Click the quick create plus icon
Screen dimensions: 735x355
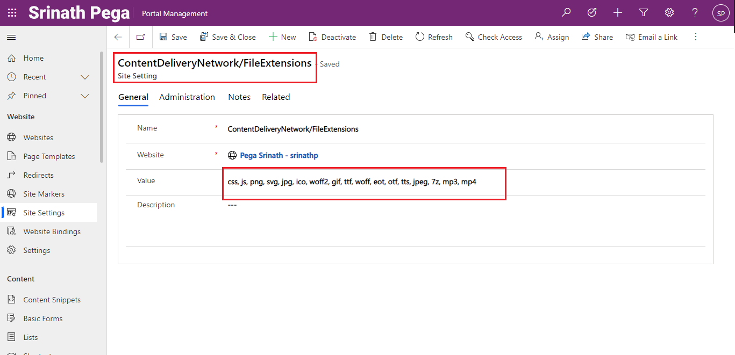click(618, 13)
